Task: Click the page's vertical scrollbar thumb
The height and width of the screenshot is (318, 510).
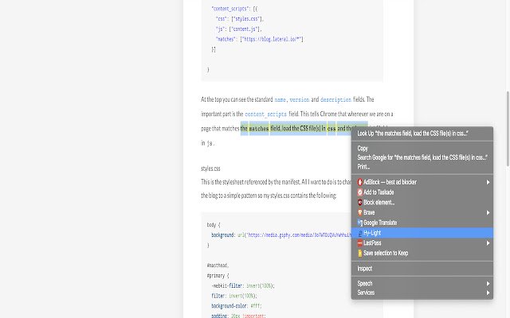Action: point(508,129)
